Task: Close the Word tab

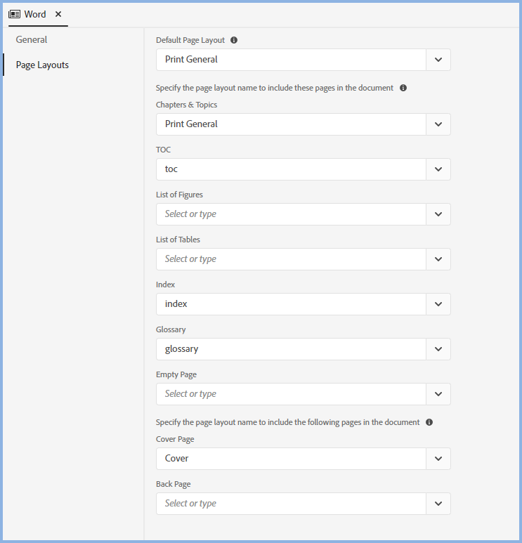Action: (x=58, y=14)
